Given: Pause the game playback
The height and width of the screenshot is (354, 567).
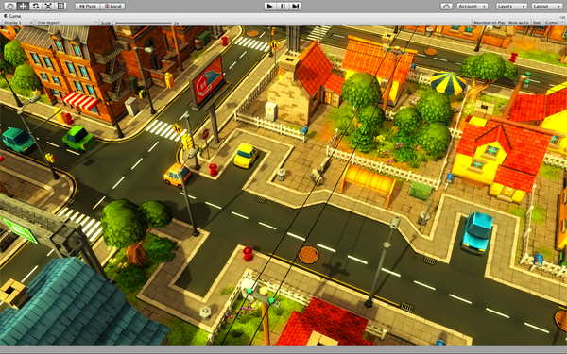Looking at the screenshot, I should [x=283, y=7].
